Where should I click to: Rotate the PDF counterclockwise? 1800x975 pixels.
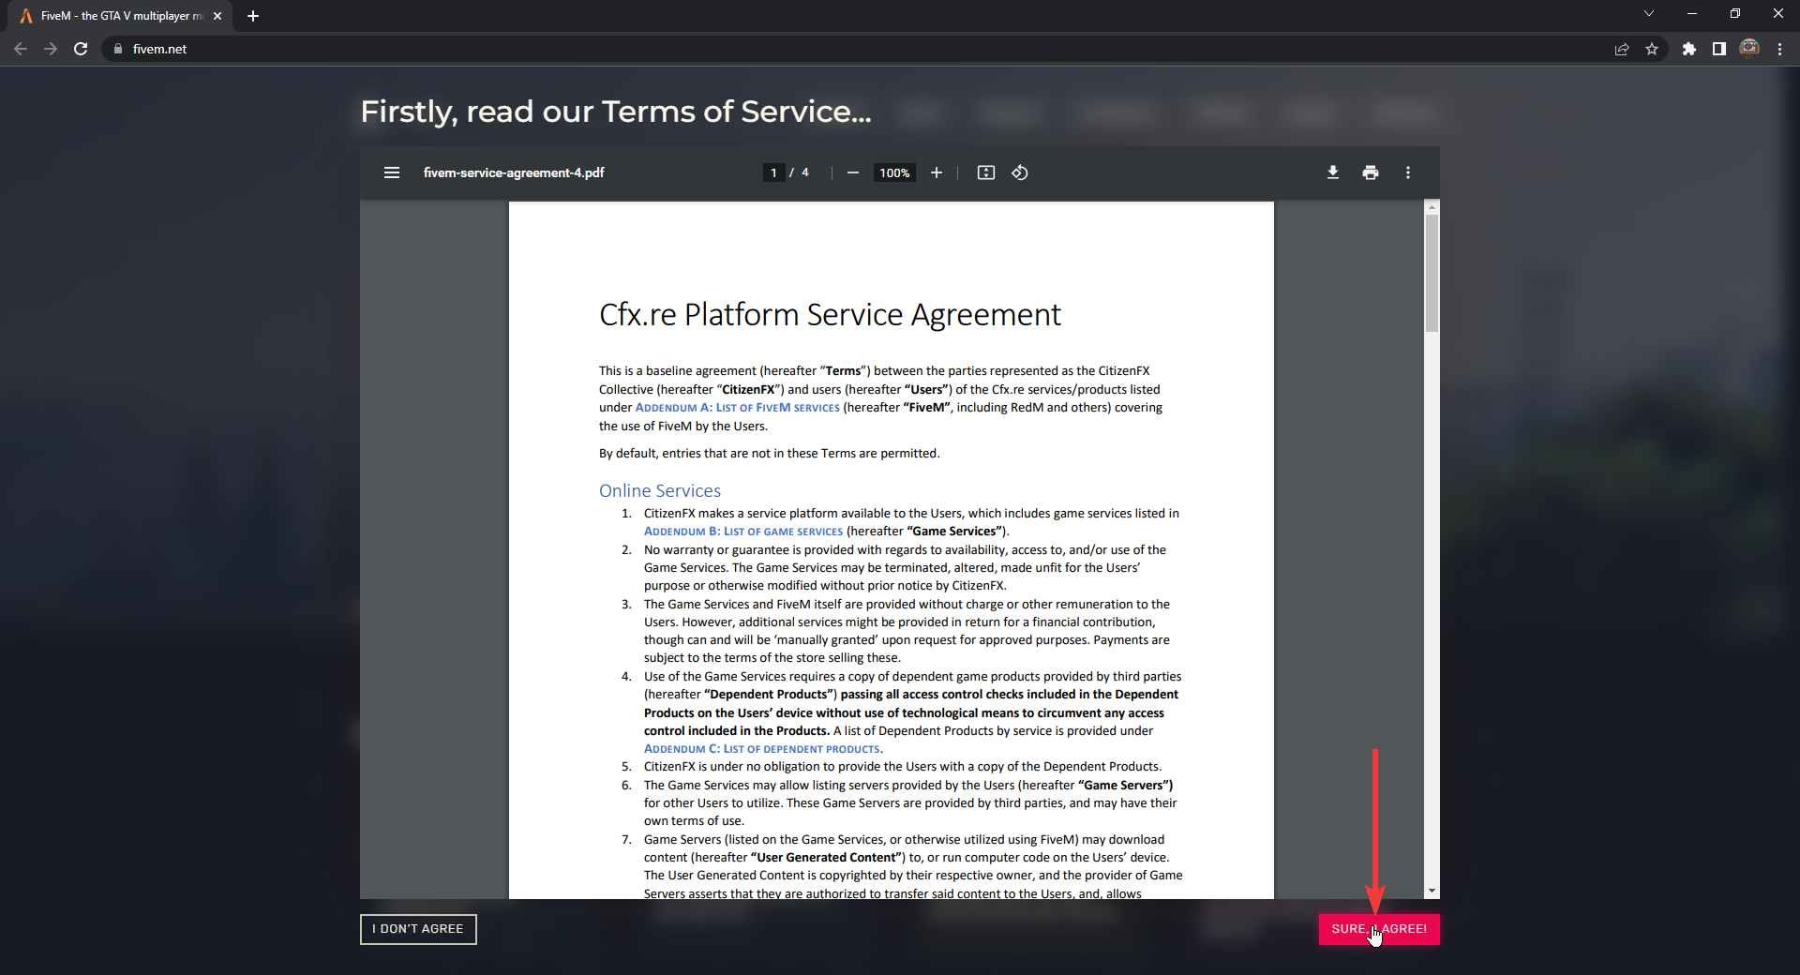[1020, 172]
